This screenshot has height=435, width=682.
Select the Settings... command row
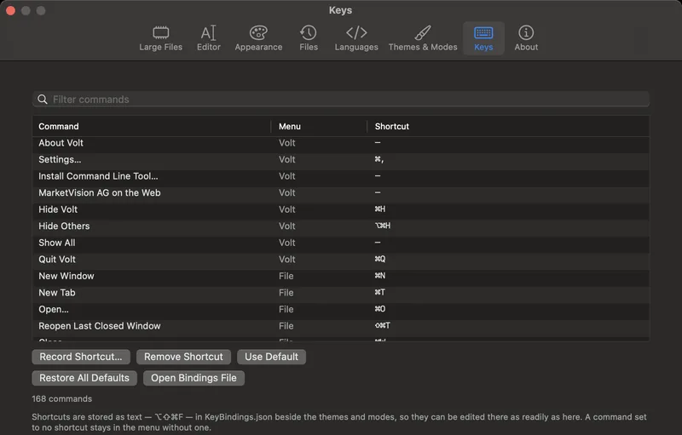point(340,160)
